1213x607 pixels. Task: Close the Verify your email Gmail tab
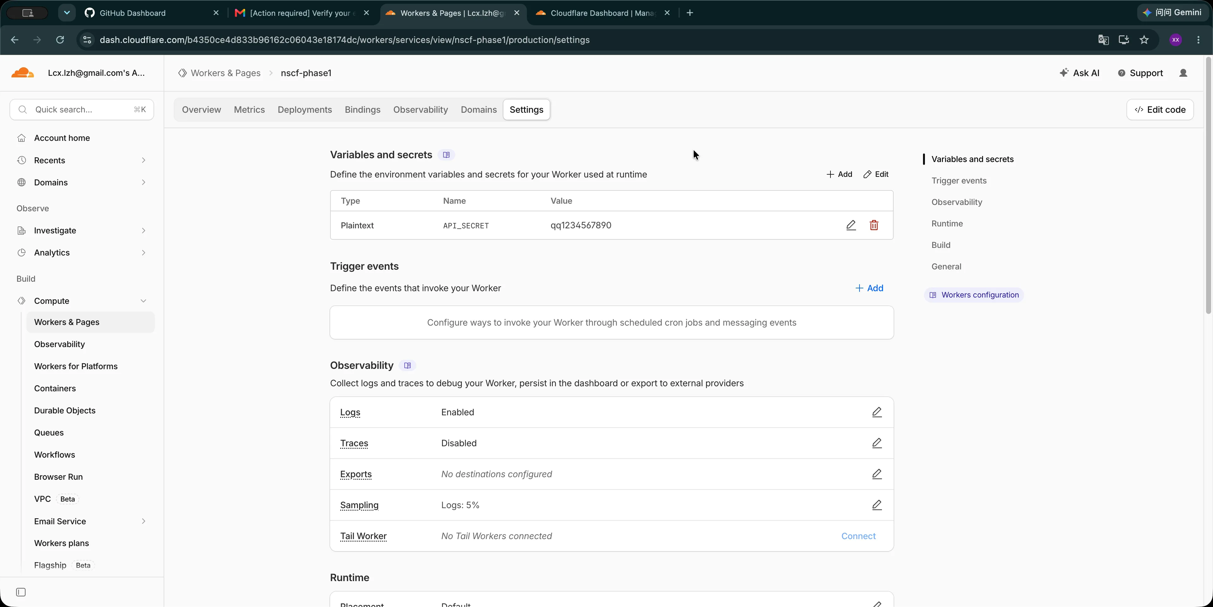[366, 13]
